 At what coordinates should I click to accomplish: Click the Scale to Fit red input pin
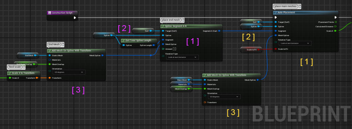coord(275,49)
